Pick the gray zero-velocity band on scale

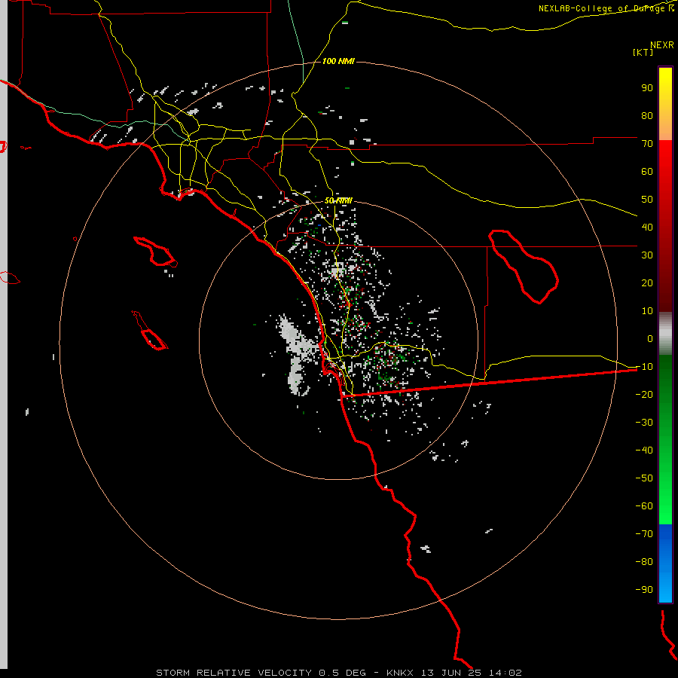coord(665,334)
